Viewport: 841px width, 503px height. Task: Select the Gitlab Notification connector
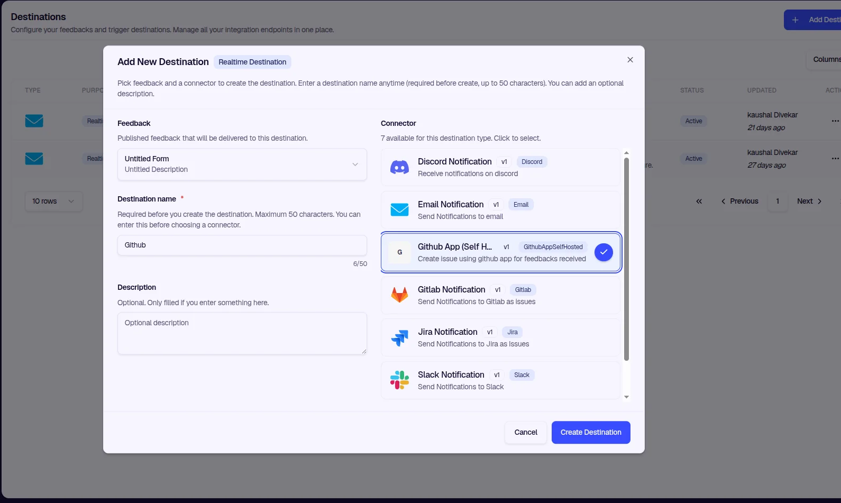click(500, 295)
